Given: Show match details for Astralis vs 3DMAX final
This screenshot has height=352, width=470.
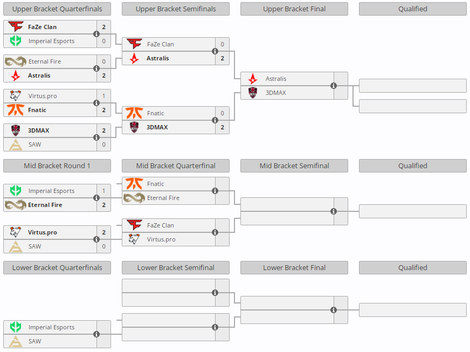Looking at the screenshot, I should [334, 86].
